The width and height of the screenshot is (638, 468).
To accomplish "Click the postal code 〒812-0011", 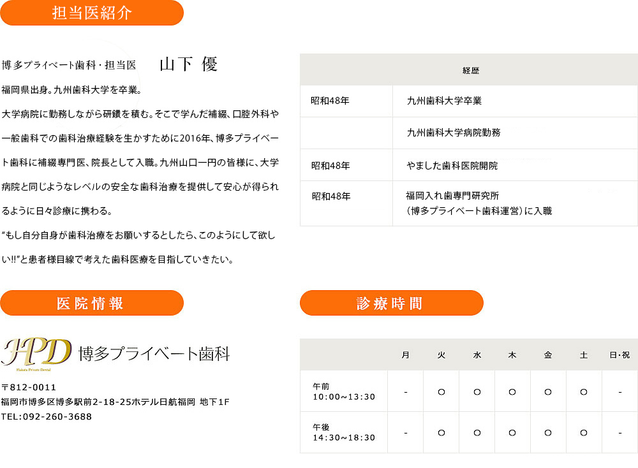I will pyautogui.click(x=29, y=387).
